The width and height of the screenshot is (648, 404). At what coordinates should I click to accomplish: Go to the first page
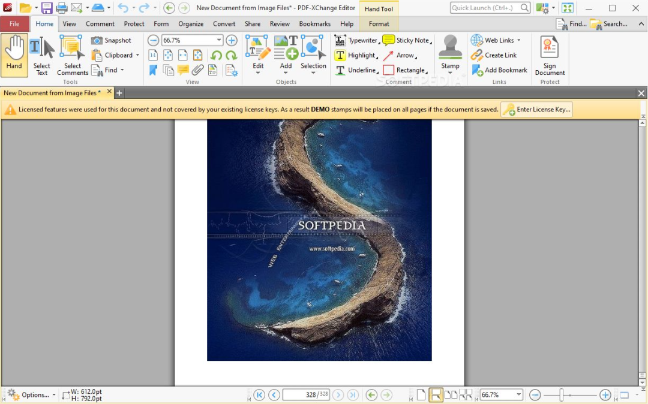259,394
